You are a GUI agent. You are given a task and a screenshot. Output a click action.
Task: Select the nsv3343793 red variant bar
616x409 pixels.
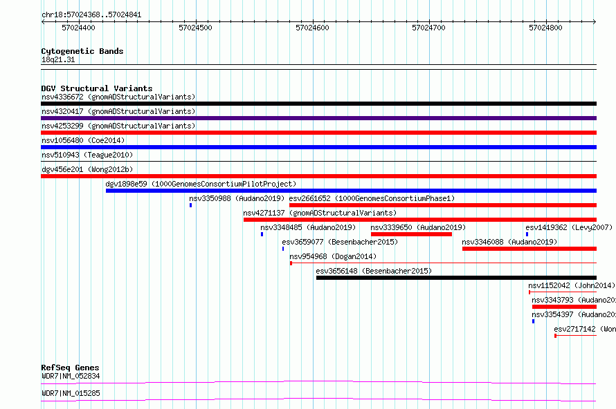pyautogui.click(x=565, y=307)
